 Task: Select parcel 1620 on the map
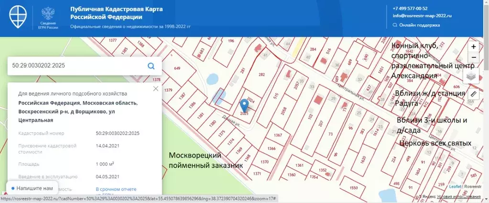tap(363, 160)
